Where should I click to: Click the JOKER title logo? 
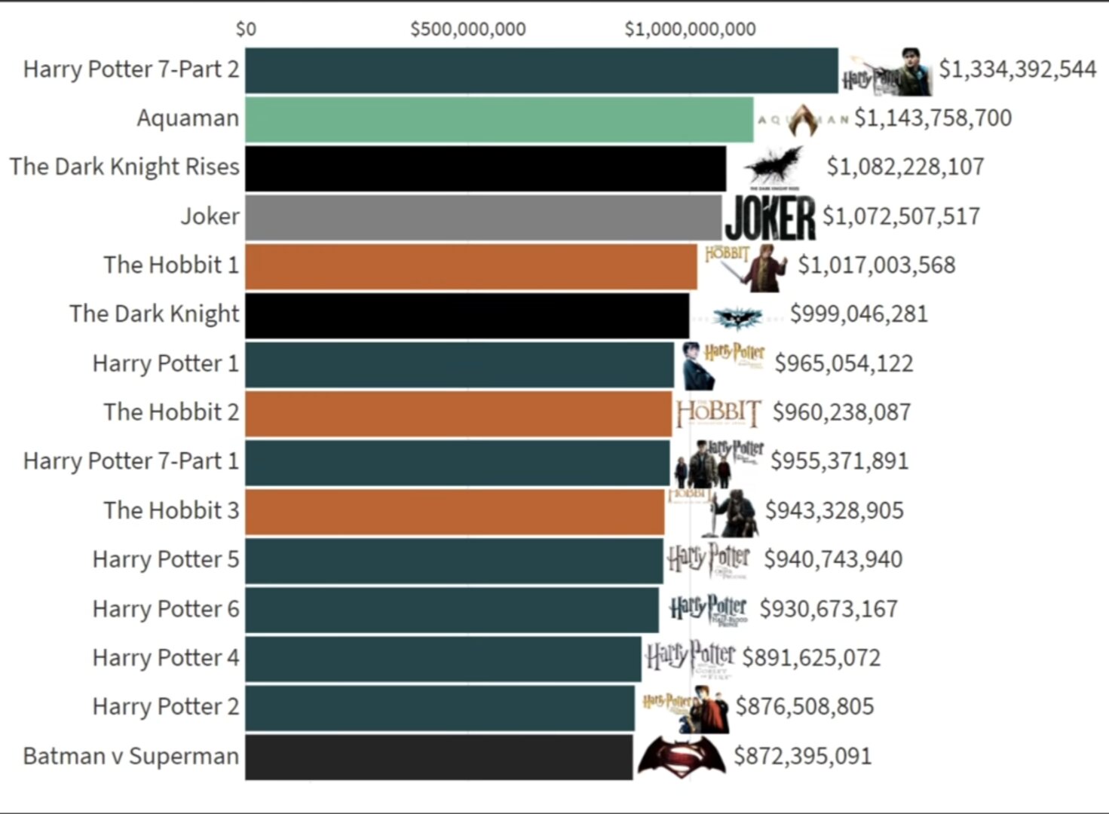pyautogui.click(x=770, y=218)
